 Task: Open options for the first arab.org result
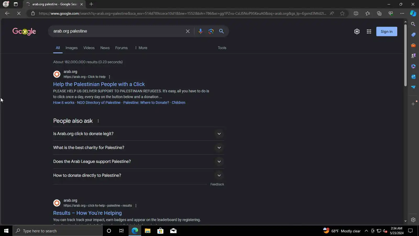(109, 77)
